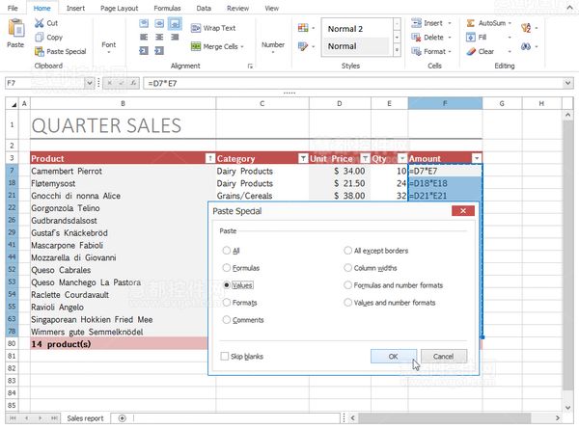The width and height of the screenshot is (579, 429).
Task: Click the Paste clipboard icon
Action: pos(15,28)
